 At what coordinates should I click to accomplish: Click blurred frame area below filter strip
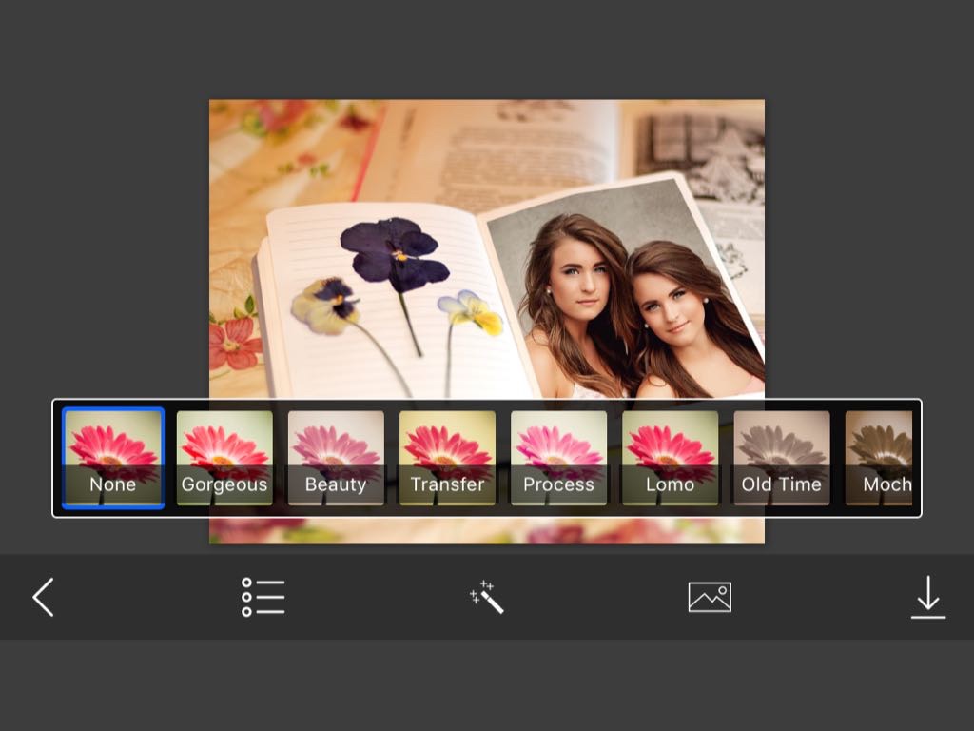click(x=485, y=530)
